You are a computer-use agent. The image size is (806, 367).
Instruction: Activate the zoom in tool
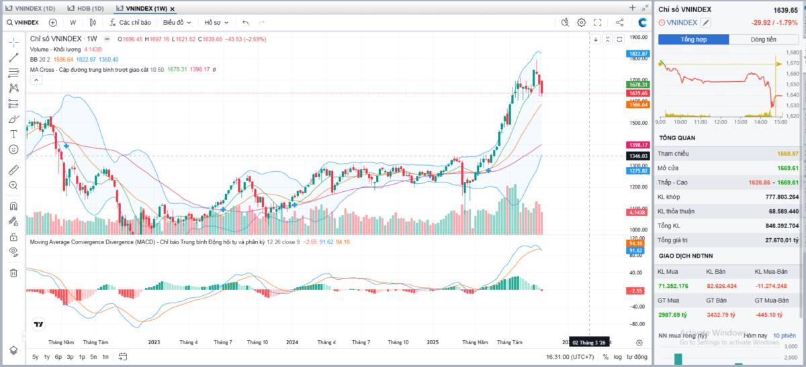(13, 185)
